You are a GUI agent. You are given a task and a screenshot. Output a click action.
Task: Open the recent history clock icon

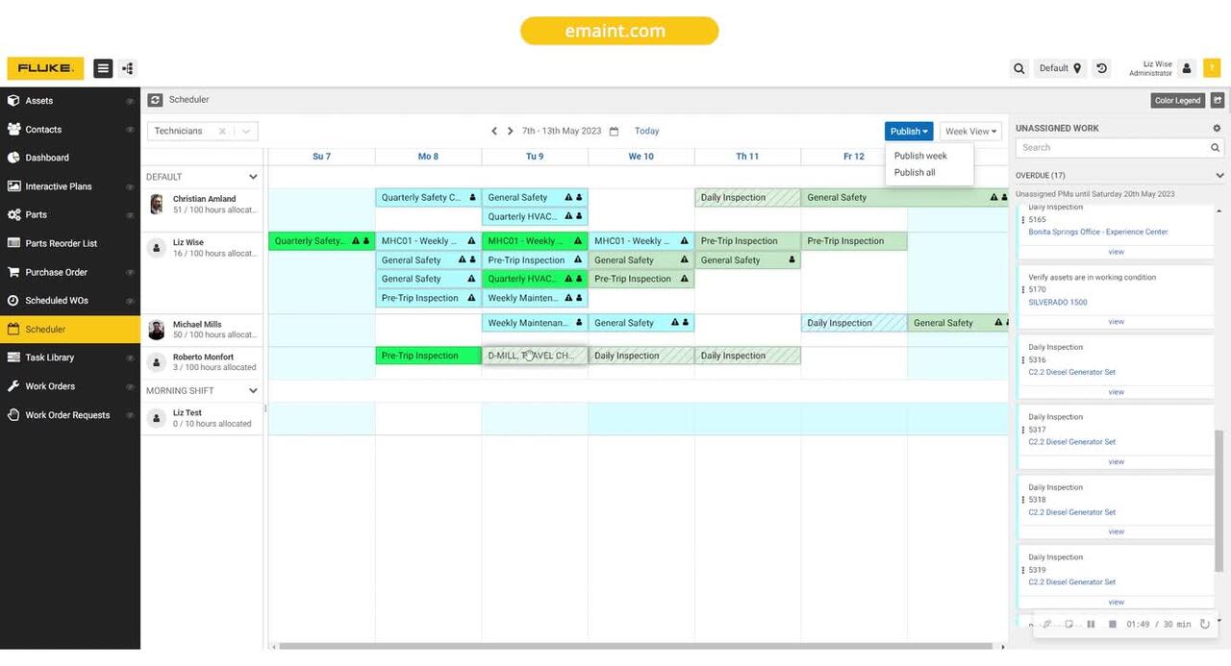1102,68
